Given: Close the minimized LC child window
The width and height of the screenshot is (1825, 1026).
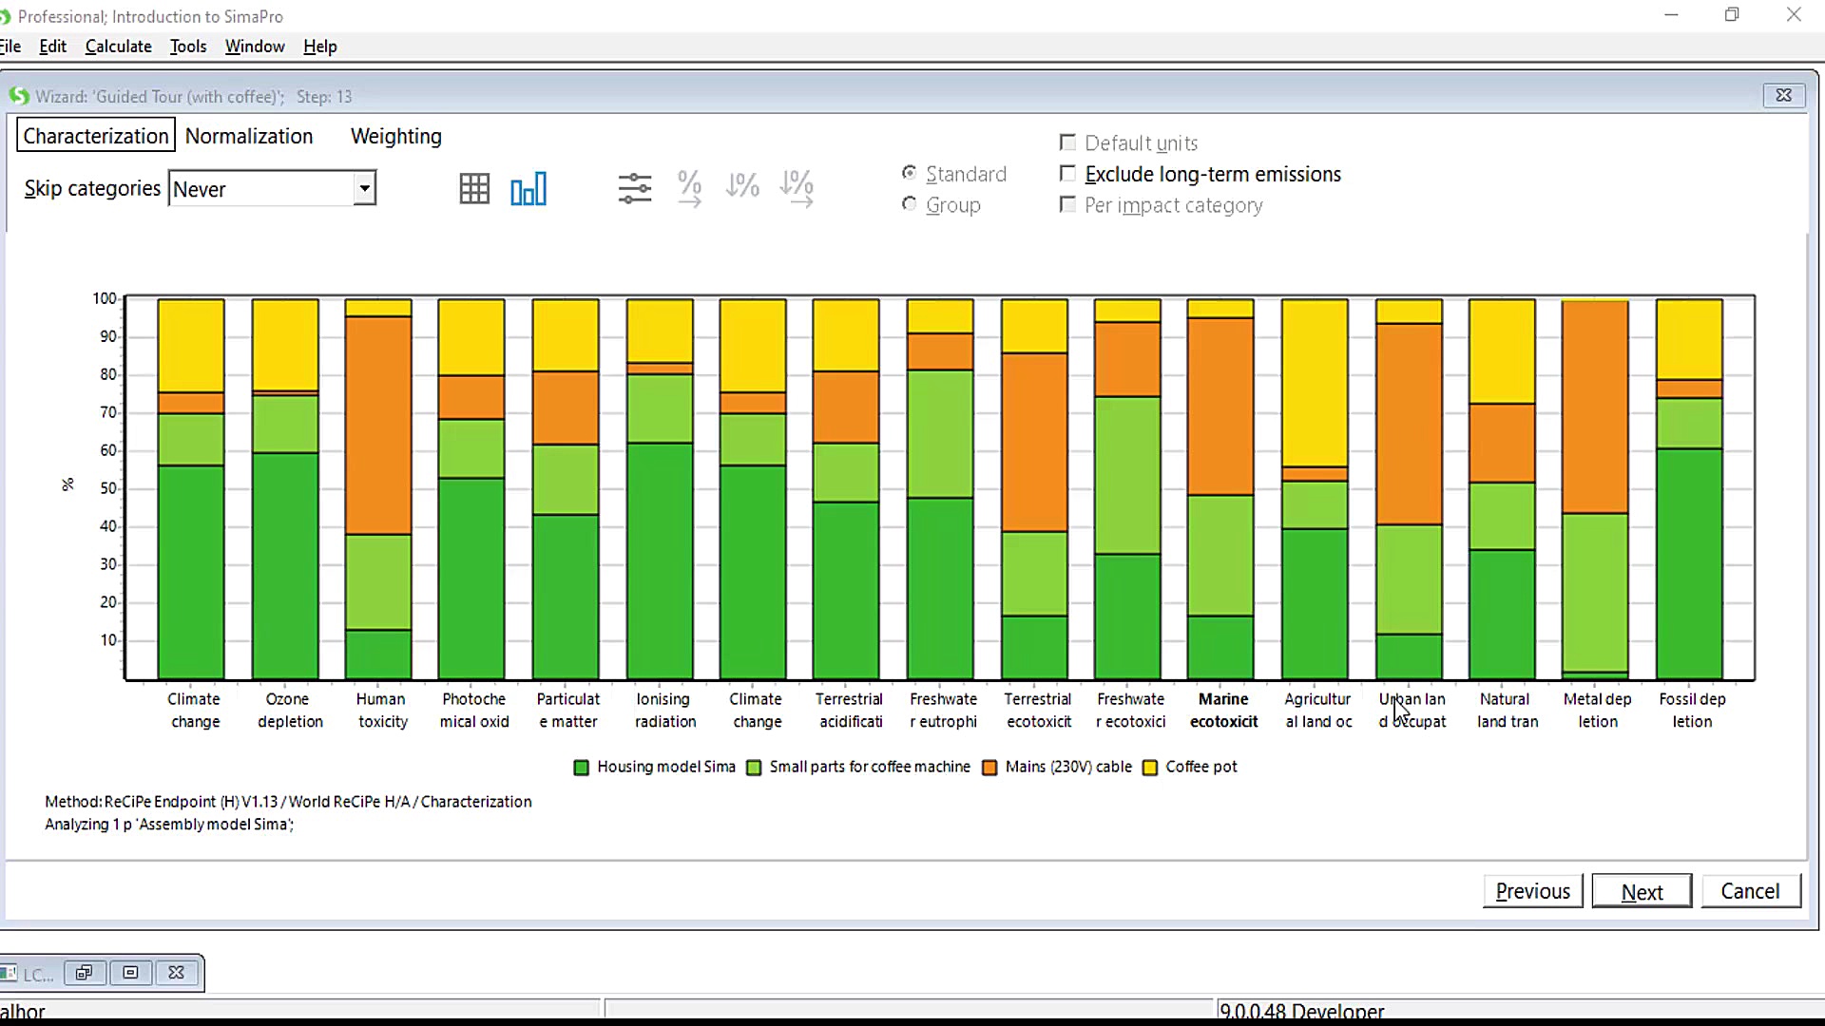Looking at the screenshot, I should click(176, 973).
